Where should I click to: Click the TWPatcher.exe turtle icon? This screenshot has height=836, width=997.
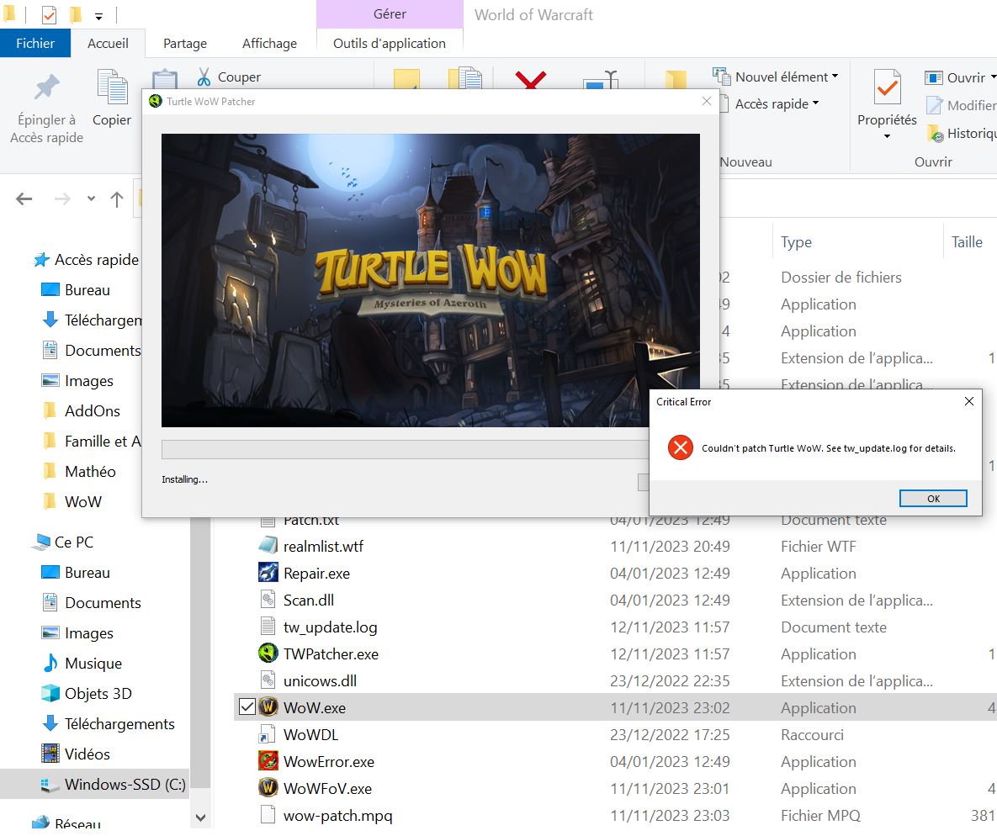[x=268, y=653]
